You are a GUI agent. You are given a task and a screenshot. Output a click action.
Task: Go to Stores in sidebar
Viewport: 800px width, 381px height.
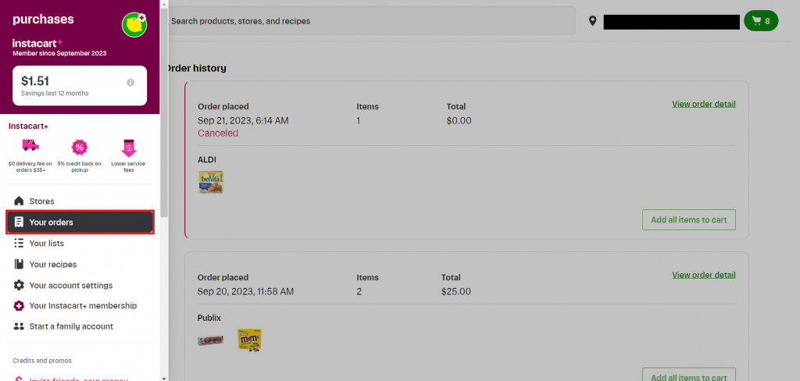click(x=41, y=201)
